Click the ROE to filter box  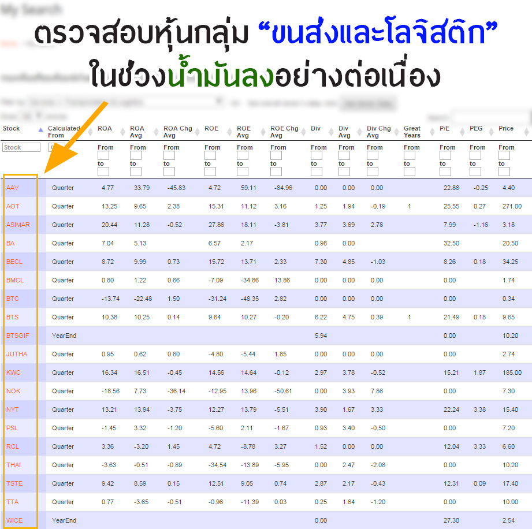[x=210, y=172]
